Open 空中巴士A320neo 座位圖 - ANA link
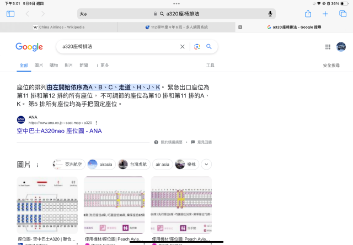Screen dimensions: 353x245 click(59, 131)
